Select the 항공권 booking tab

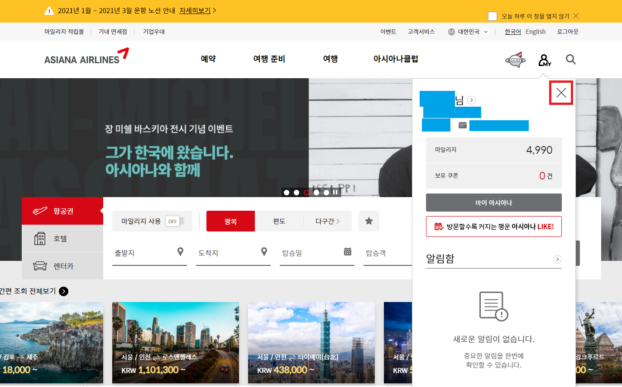[x=62, y=211]
